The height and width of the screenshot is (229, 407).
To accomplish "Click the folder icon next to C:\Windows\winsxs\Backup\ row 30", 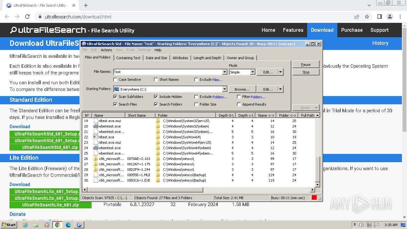I will click(x=158, y=180).
